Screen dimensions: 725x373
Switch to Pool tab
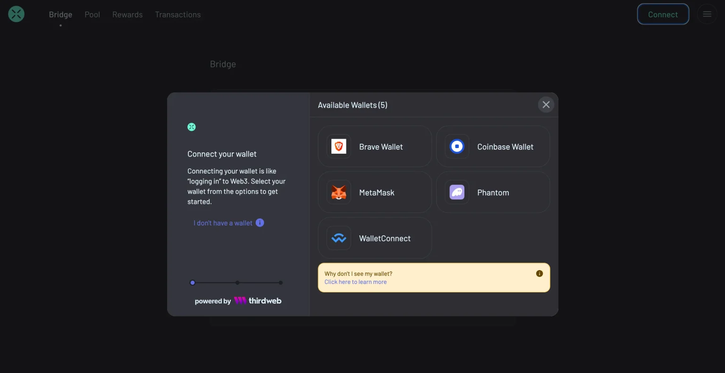[92, 15]
